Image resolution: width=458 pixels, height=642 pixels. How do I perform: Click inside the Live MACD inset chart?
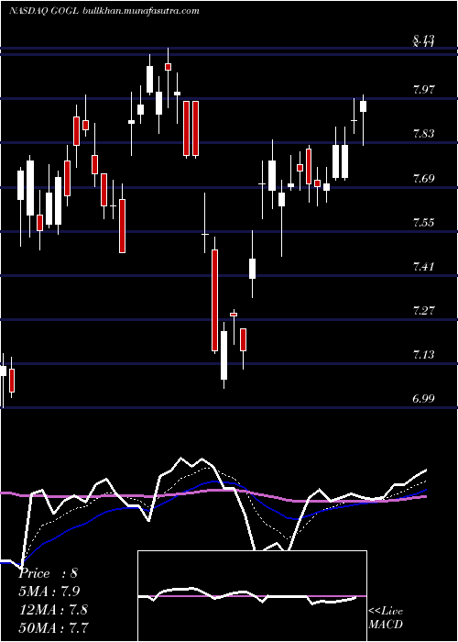[252, 596]
